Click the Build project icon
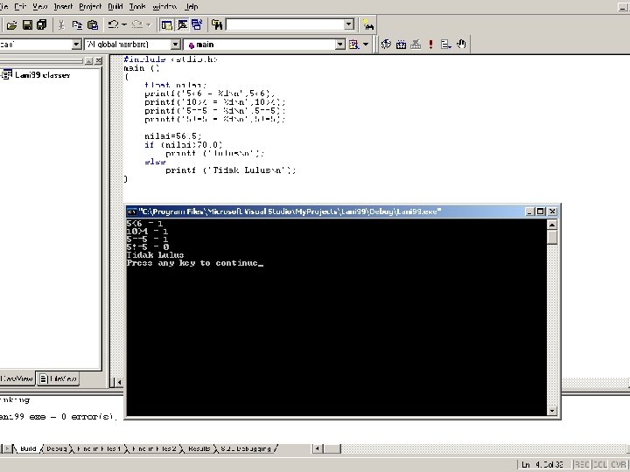The height and width of the screenshot is (472, 630). [401, 45]
